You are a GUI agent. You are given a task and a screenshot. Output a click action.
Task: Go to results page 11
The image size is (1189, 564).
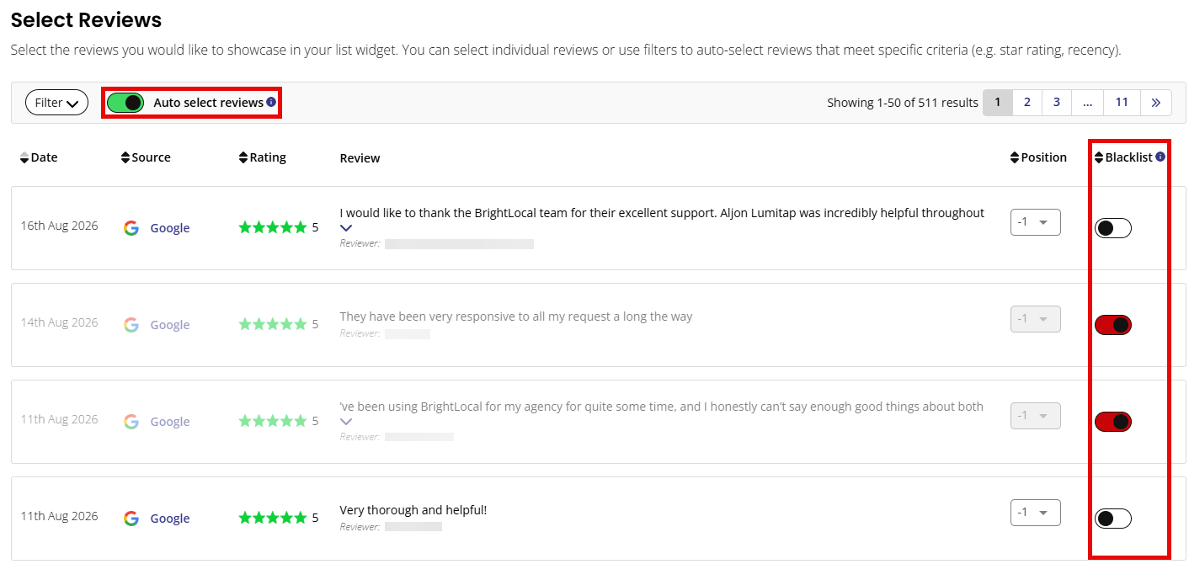(x=1122, y=103)
